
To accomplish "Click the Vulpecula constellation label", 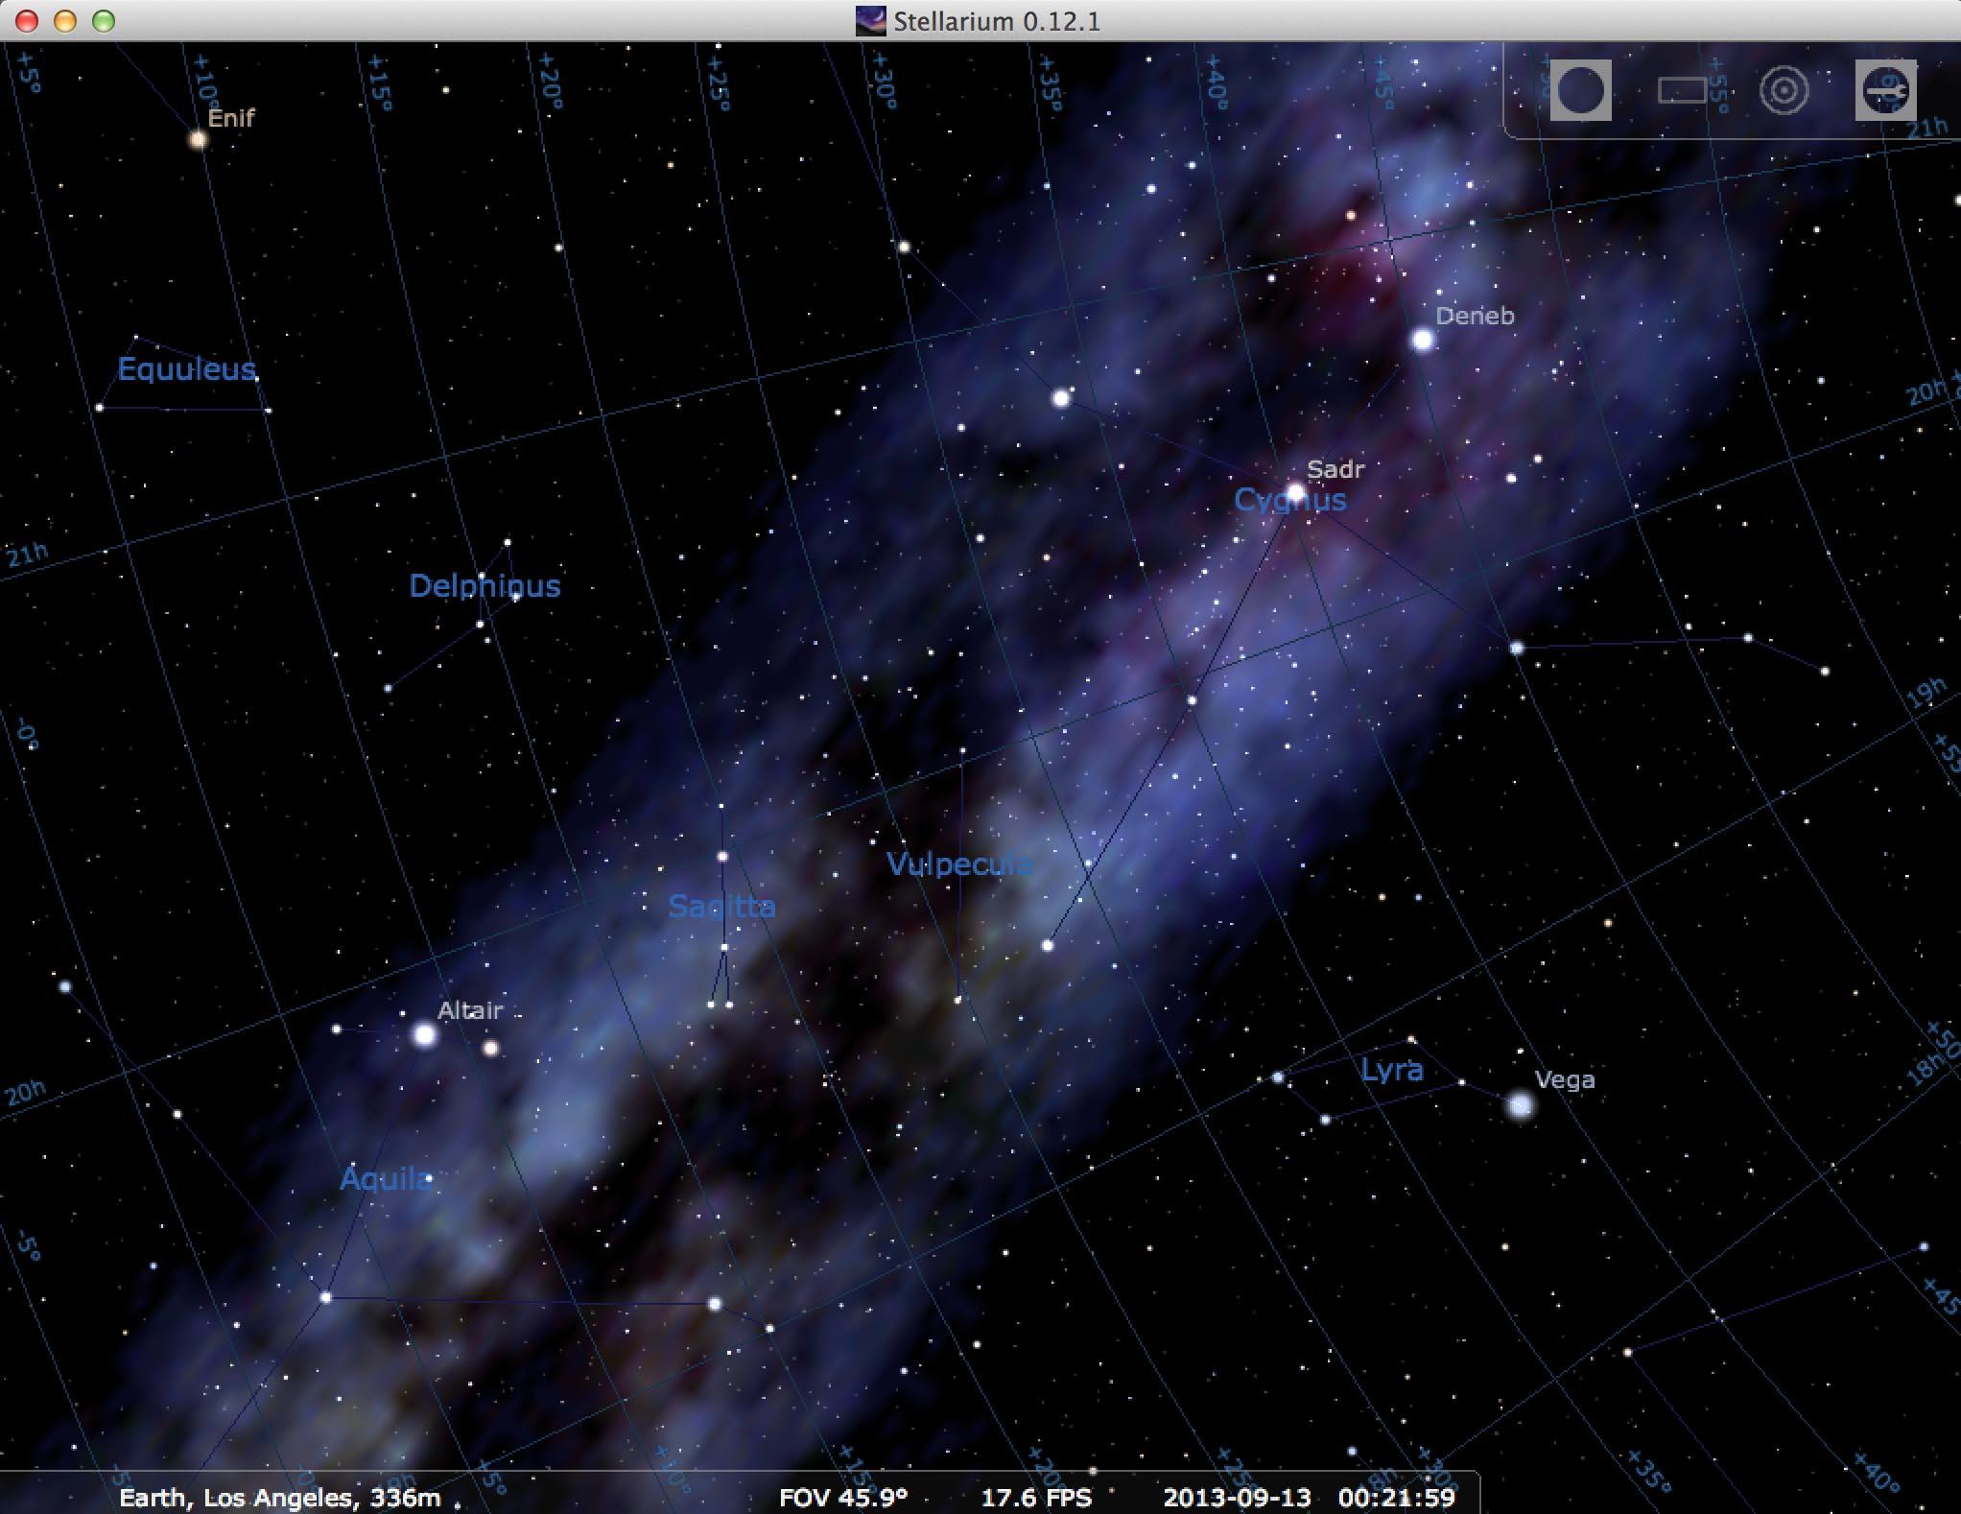I will coord(958,863).
